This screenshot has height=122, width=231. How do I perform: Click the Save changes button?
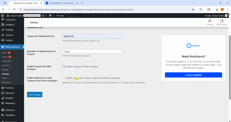click(35, 95)
